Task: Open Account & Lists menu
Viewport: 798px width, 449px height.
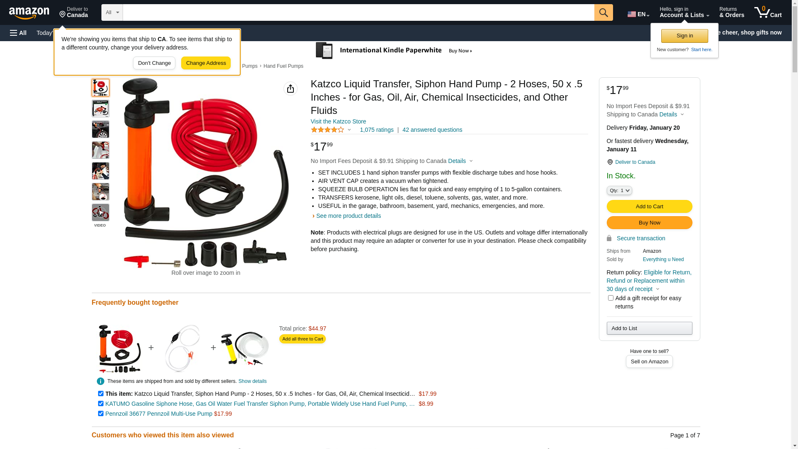Action: click(684, 12)
